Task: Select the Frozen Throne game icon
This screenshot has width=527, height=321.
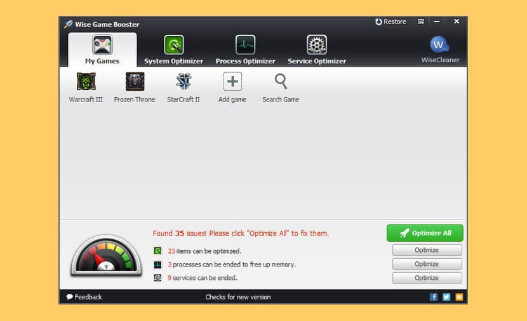Action: [135, 82]
